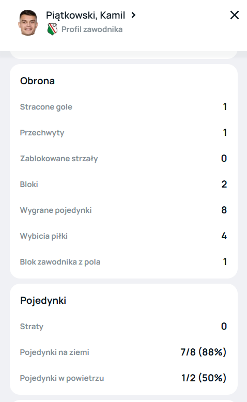Screen dimensions: 247x402
Task: Select the Wygrane pojedynki row
Action: click(124, 210)
